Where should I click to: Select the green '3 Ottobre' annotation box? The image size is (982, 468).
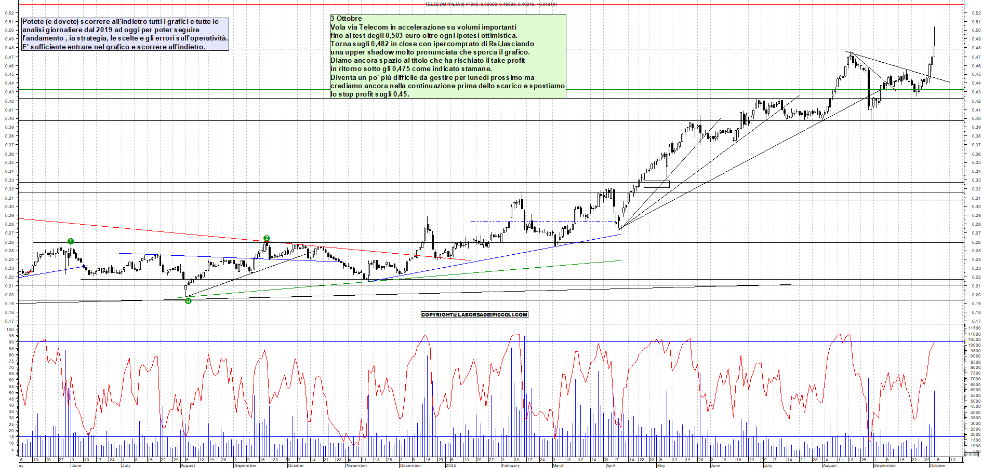click(447, 56)
